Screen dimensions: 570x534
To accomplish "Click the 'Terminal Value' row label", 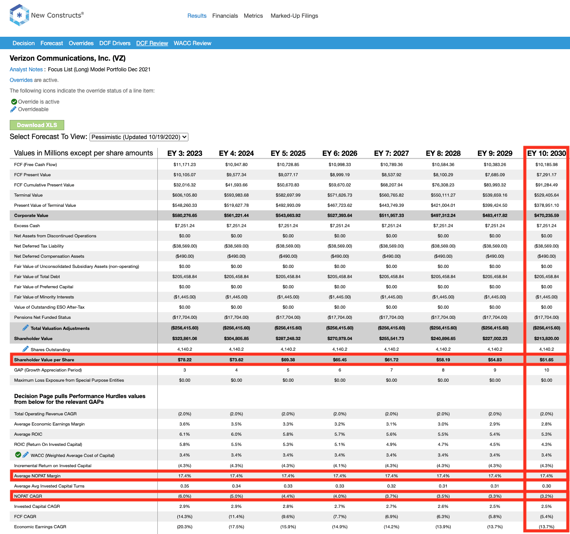I will [28, 195].
